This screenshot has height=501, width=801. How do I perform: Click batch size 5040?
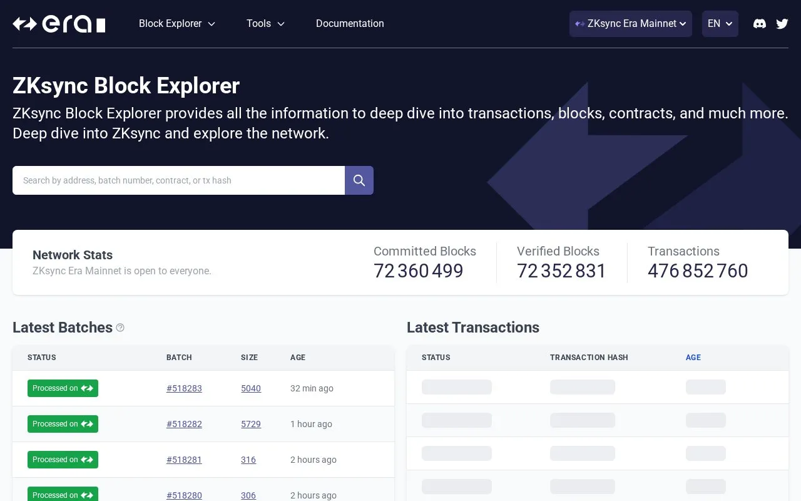(251, 388)
